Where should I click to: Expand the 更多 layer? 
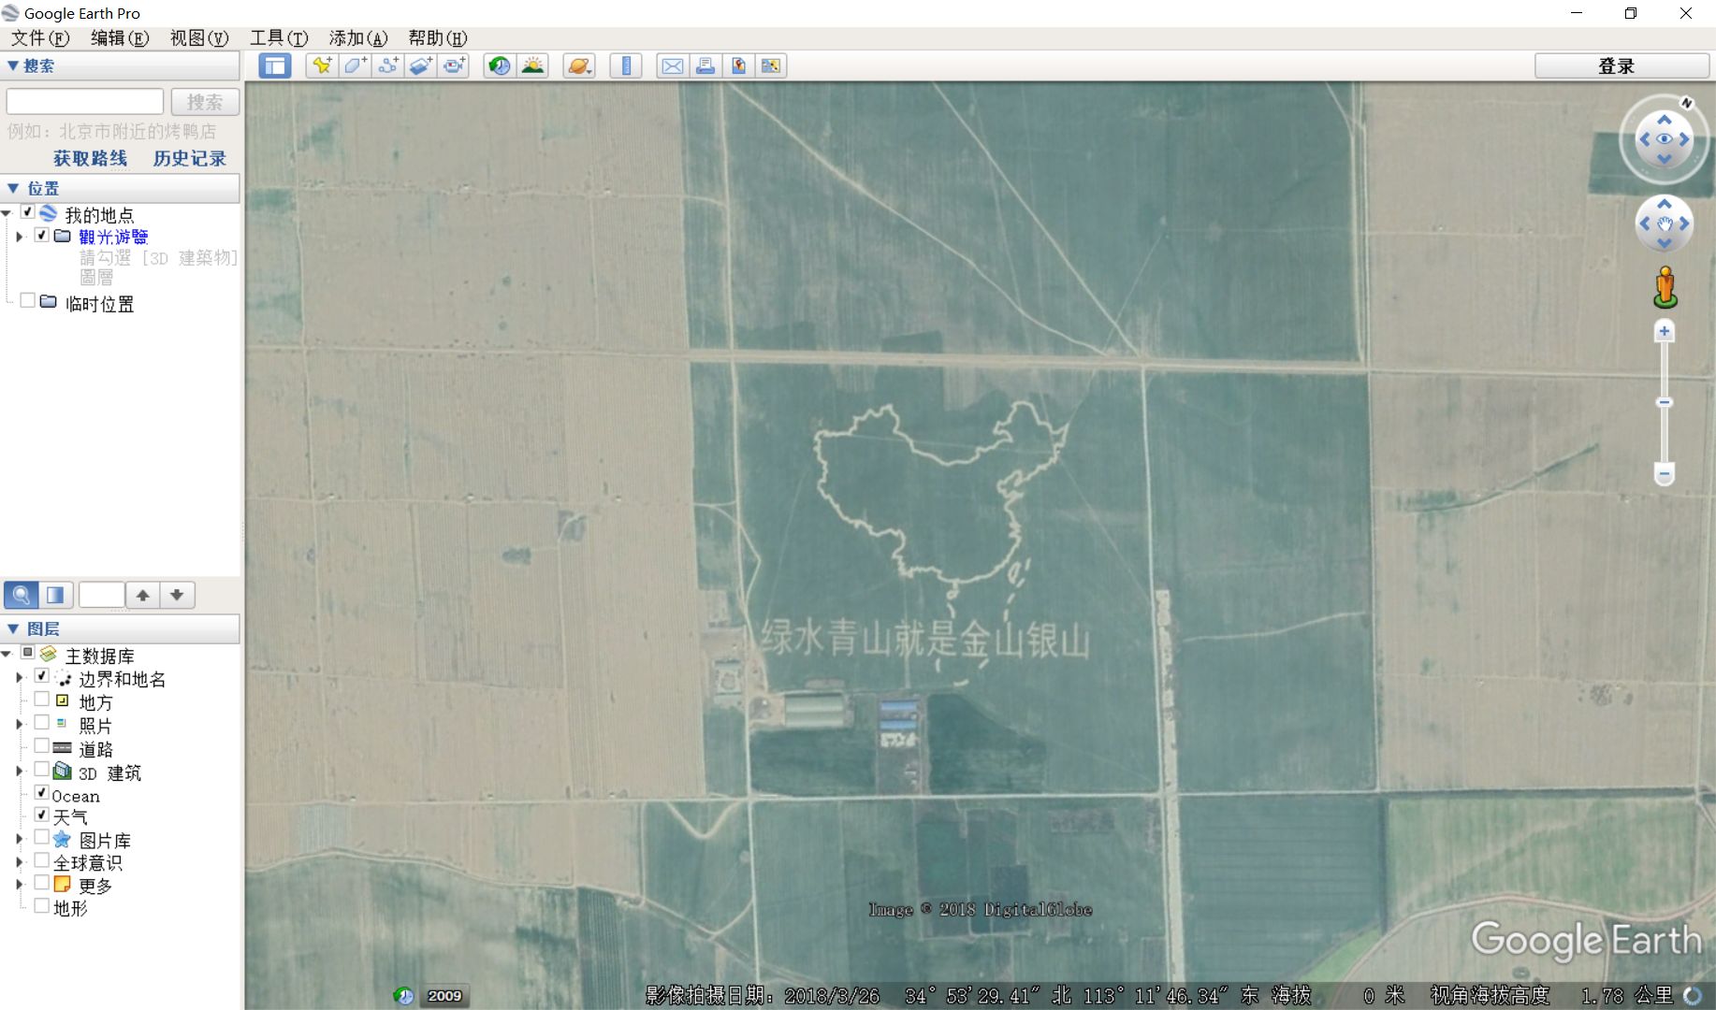(20, 884)
